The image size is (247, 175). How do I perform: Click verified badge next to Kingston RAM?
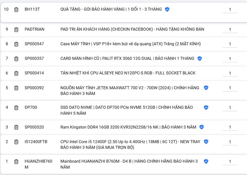(202, 127)
